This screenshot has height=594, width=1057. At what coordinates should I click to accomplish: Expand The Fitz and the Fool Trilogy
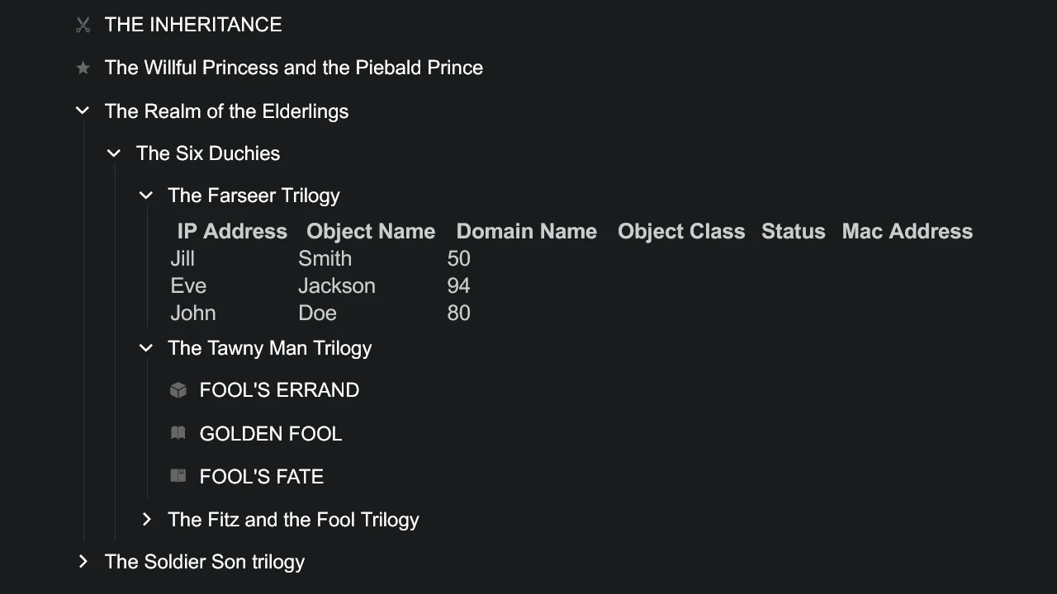[x=146, y=519]
